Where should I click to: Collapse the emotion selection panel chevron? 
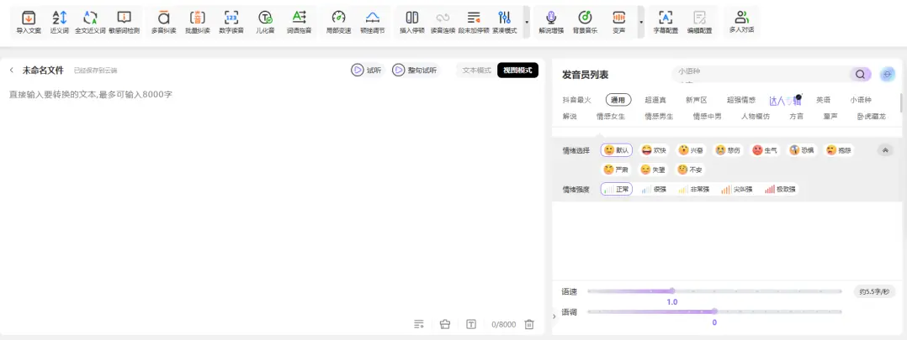click(884, 150)
